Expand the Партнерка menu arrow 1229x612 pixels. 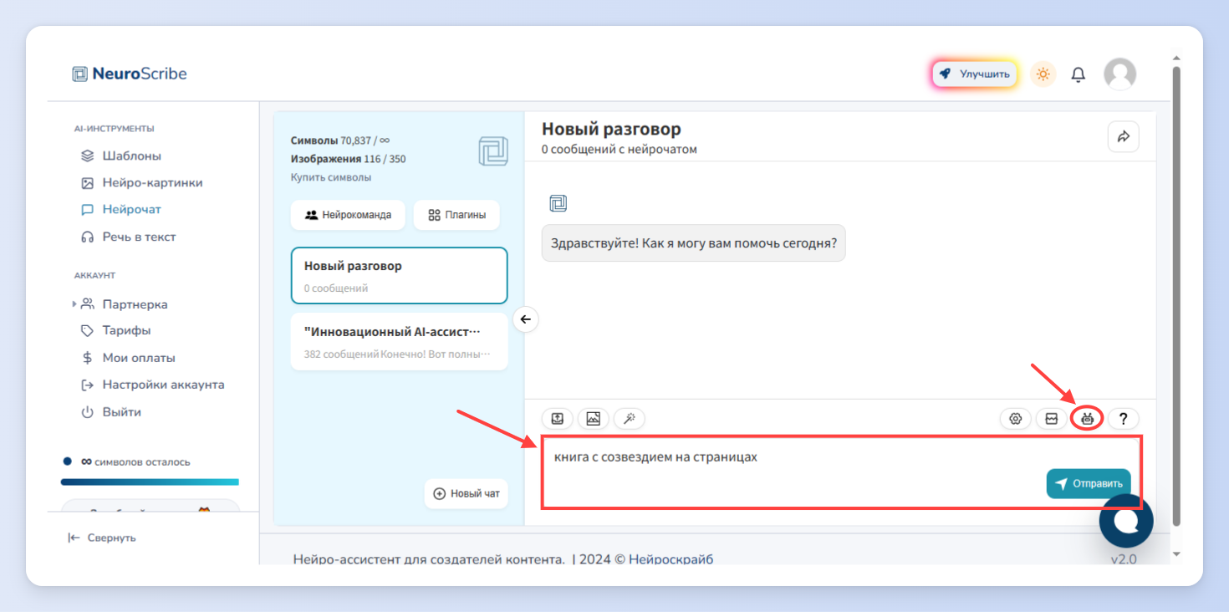pos(74,304)
